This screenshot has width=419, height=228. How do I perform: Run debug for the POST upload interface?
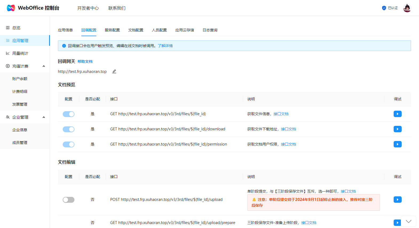[x=398, y=200]
